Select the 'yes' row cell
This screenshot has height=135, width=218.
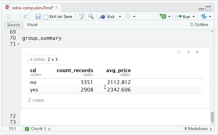[x=34, y=90]
